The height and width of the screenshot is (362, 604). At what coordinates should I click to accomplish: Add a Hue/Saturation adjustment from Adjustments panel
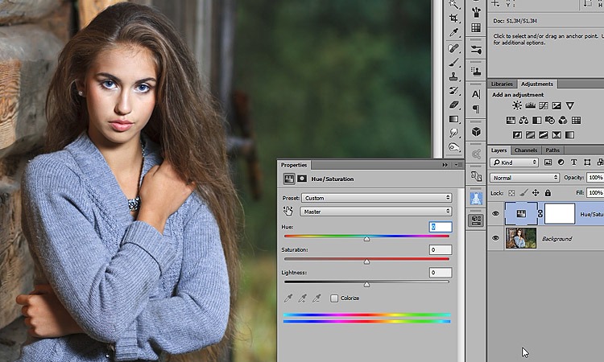[511, 121]
